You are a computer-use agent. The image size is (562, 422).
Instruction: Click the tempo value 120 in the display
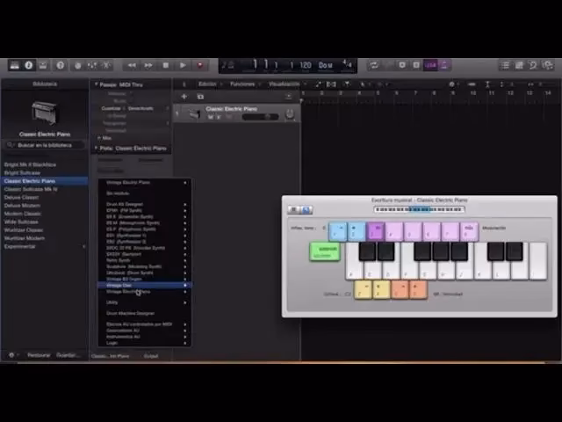click(x=306, y=65)
